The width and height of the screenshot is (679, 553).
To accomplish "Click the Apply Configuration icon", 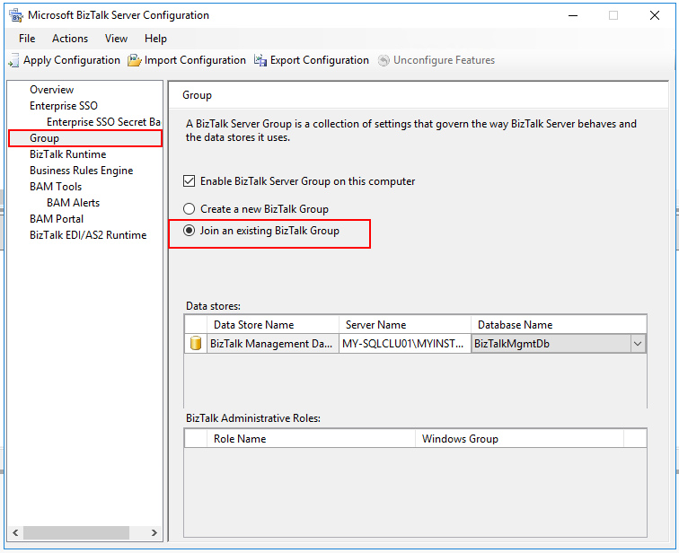I will tap(13, 60).
